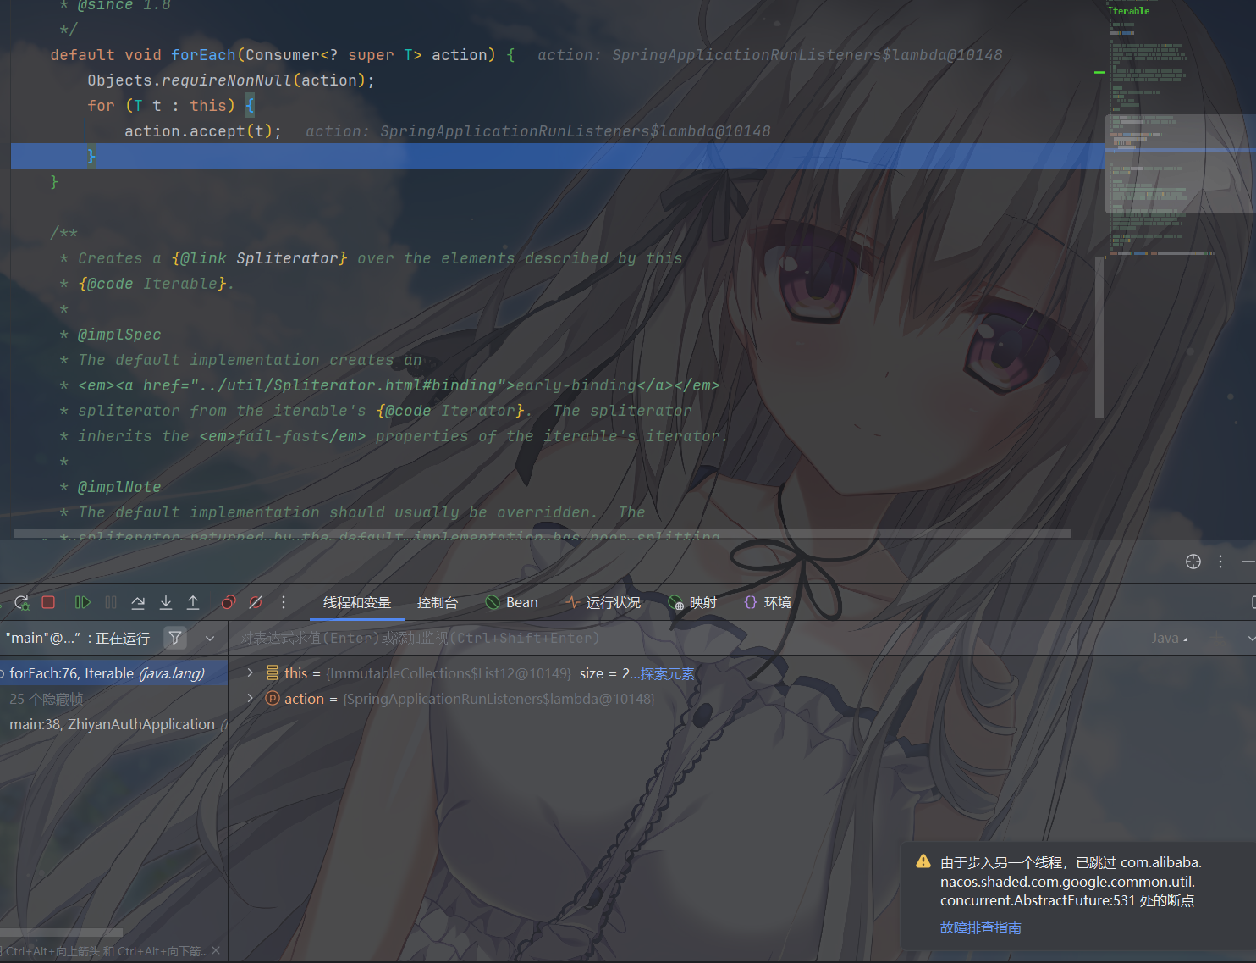Screen dimensions: 1256x963
Task: Expand the 'action' variable node
Action: click(250, 699)
